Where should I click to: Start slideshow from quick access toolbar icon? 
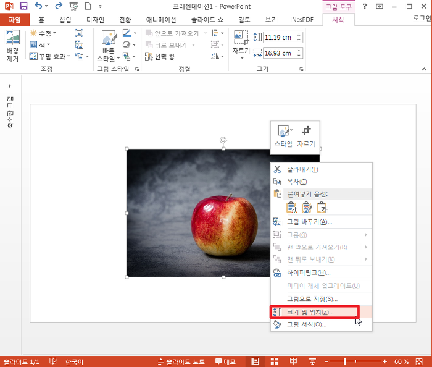(73, 6)
